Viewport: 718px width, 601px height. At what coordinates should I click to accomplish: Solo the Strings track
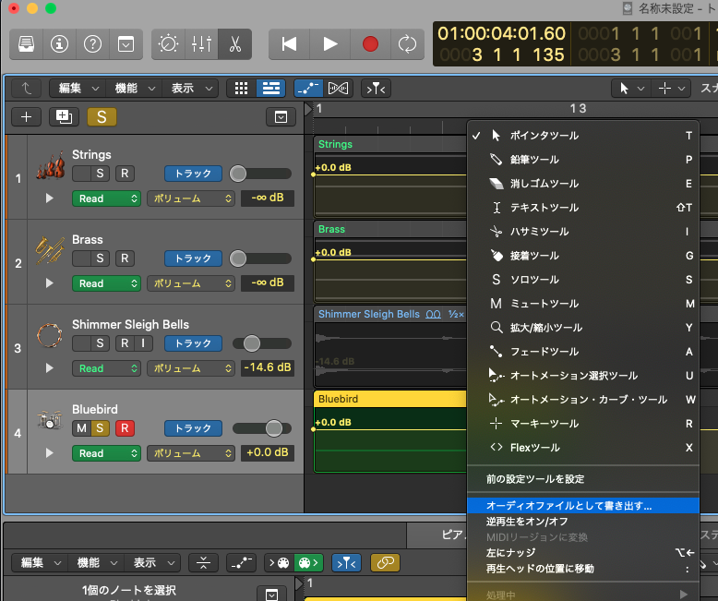(100, 174)
